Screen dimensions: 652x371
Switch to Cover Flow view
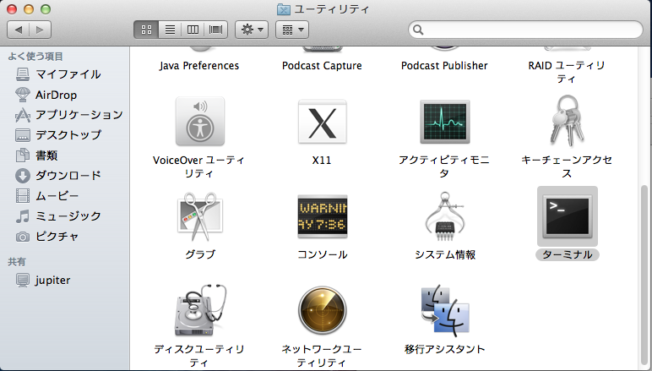click(216, 30)
